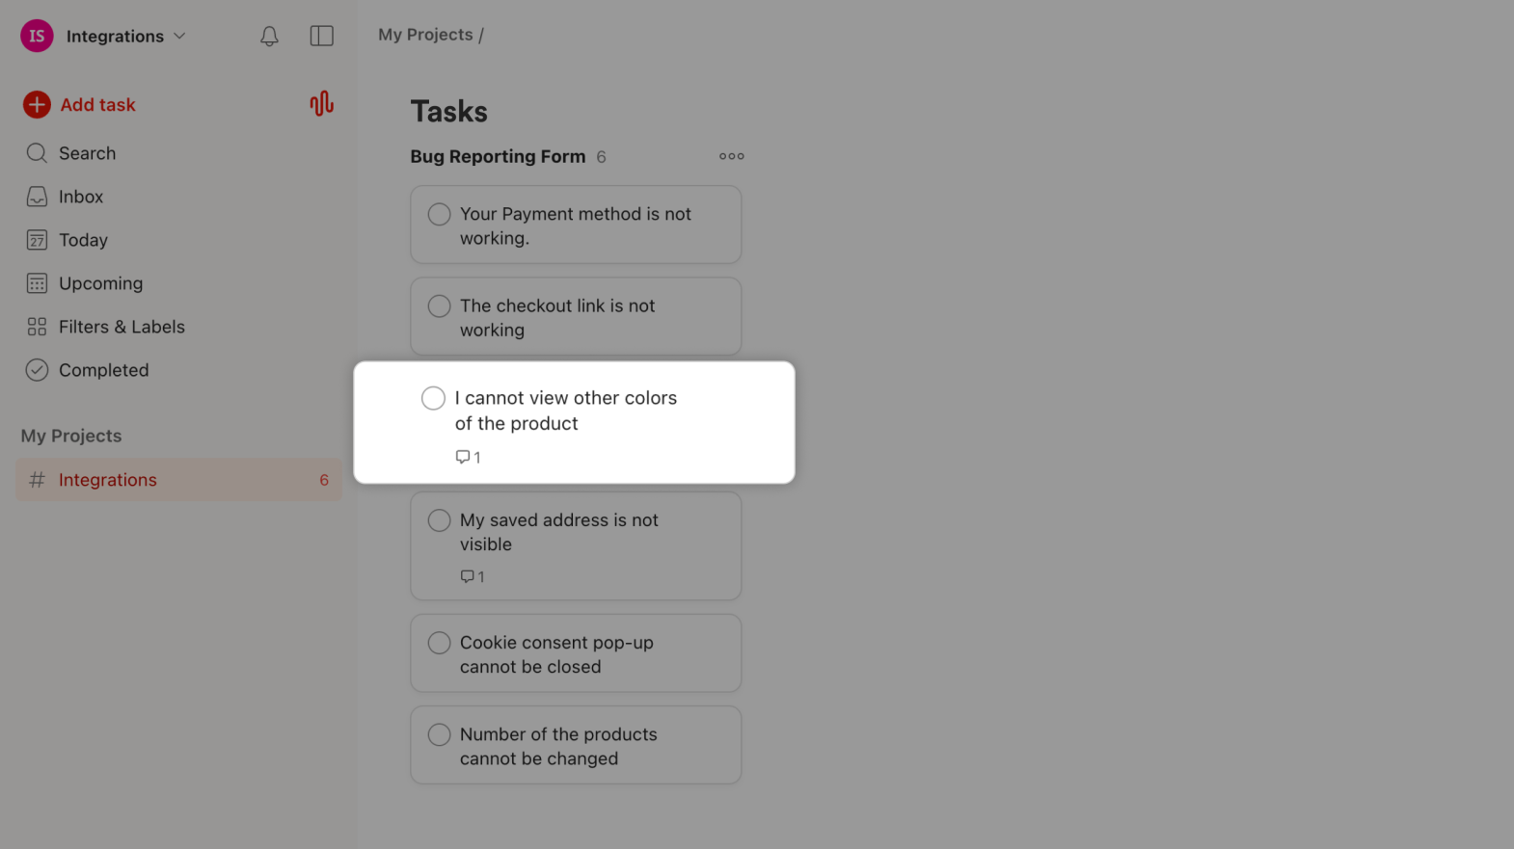Open Completed via the checkmark icon
1514x849 pixels.
tap(36, 369)
